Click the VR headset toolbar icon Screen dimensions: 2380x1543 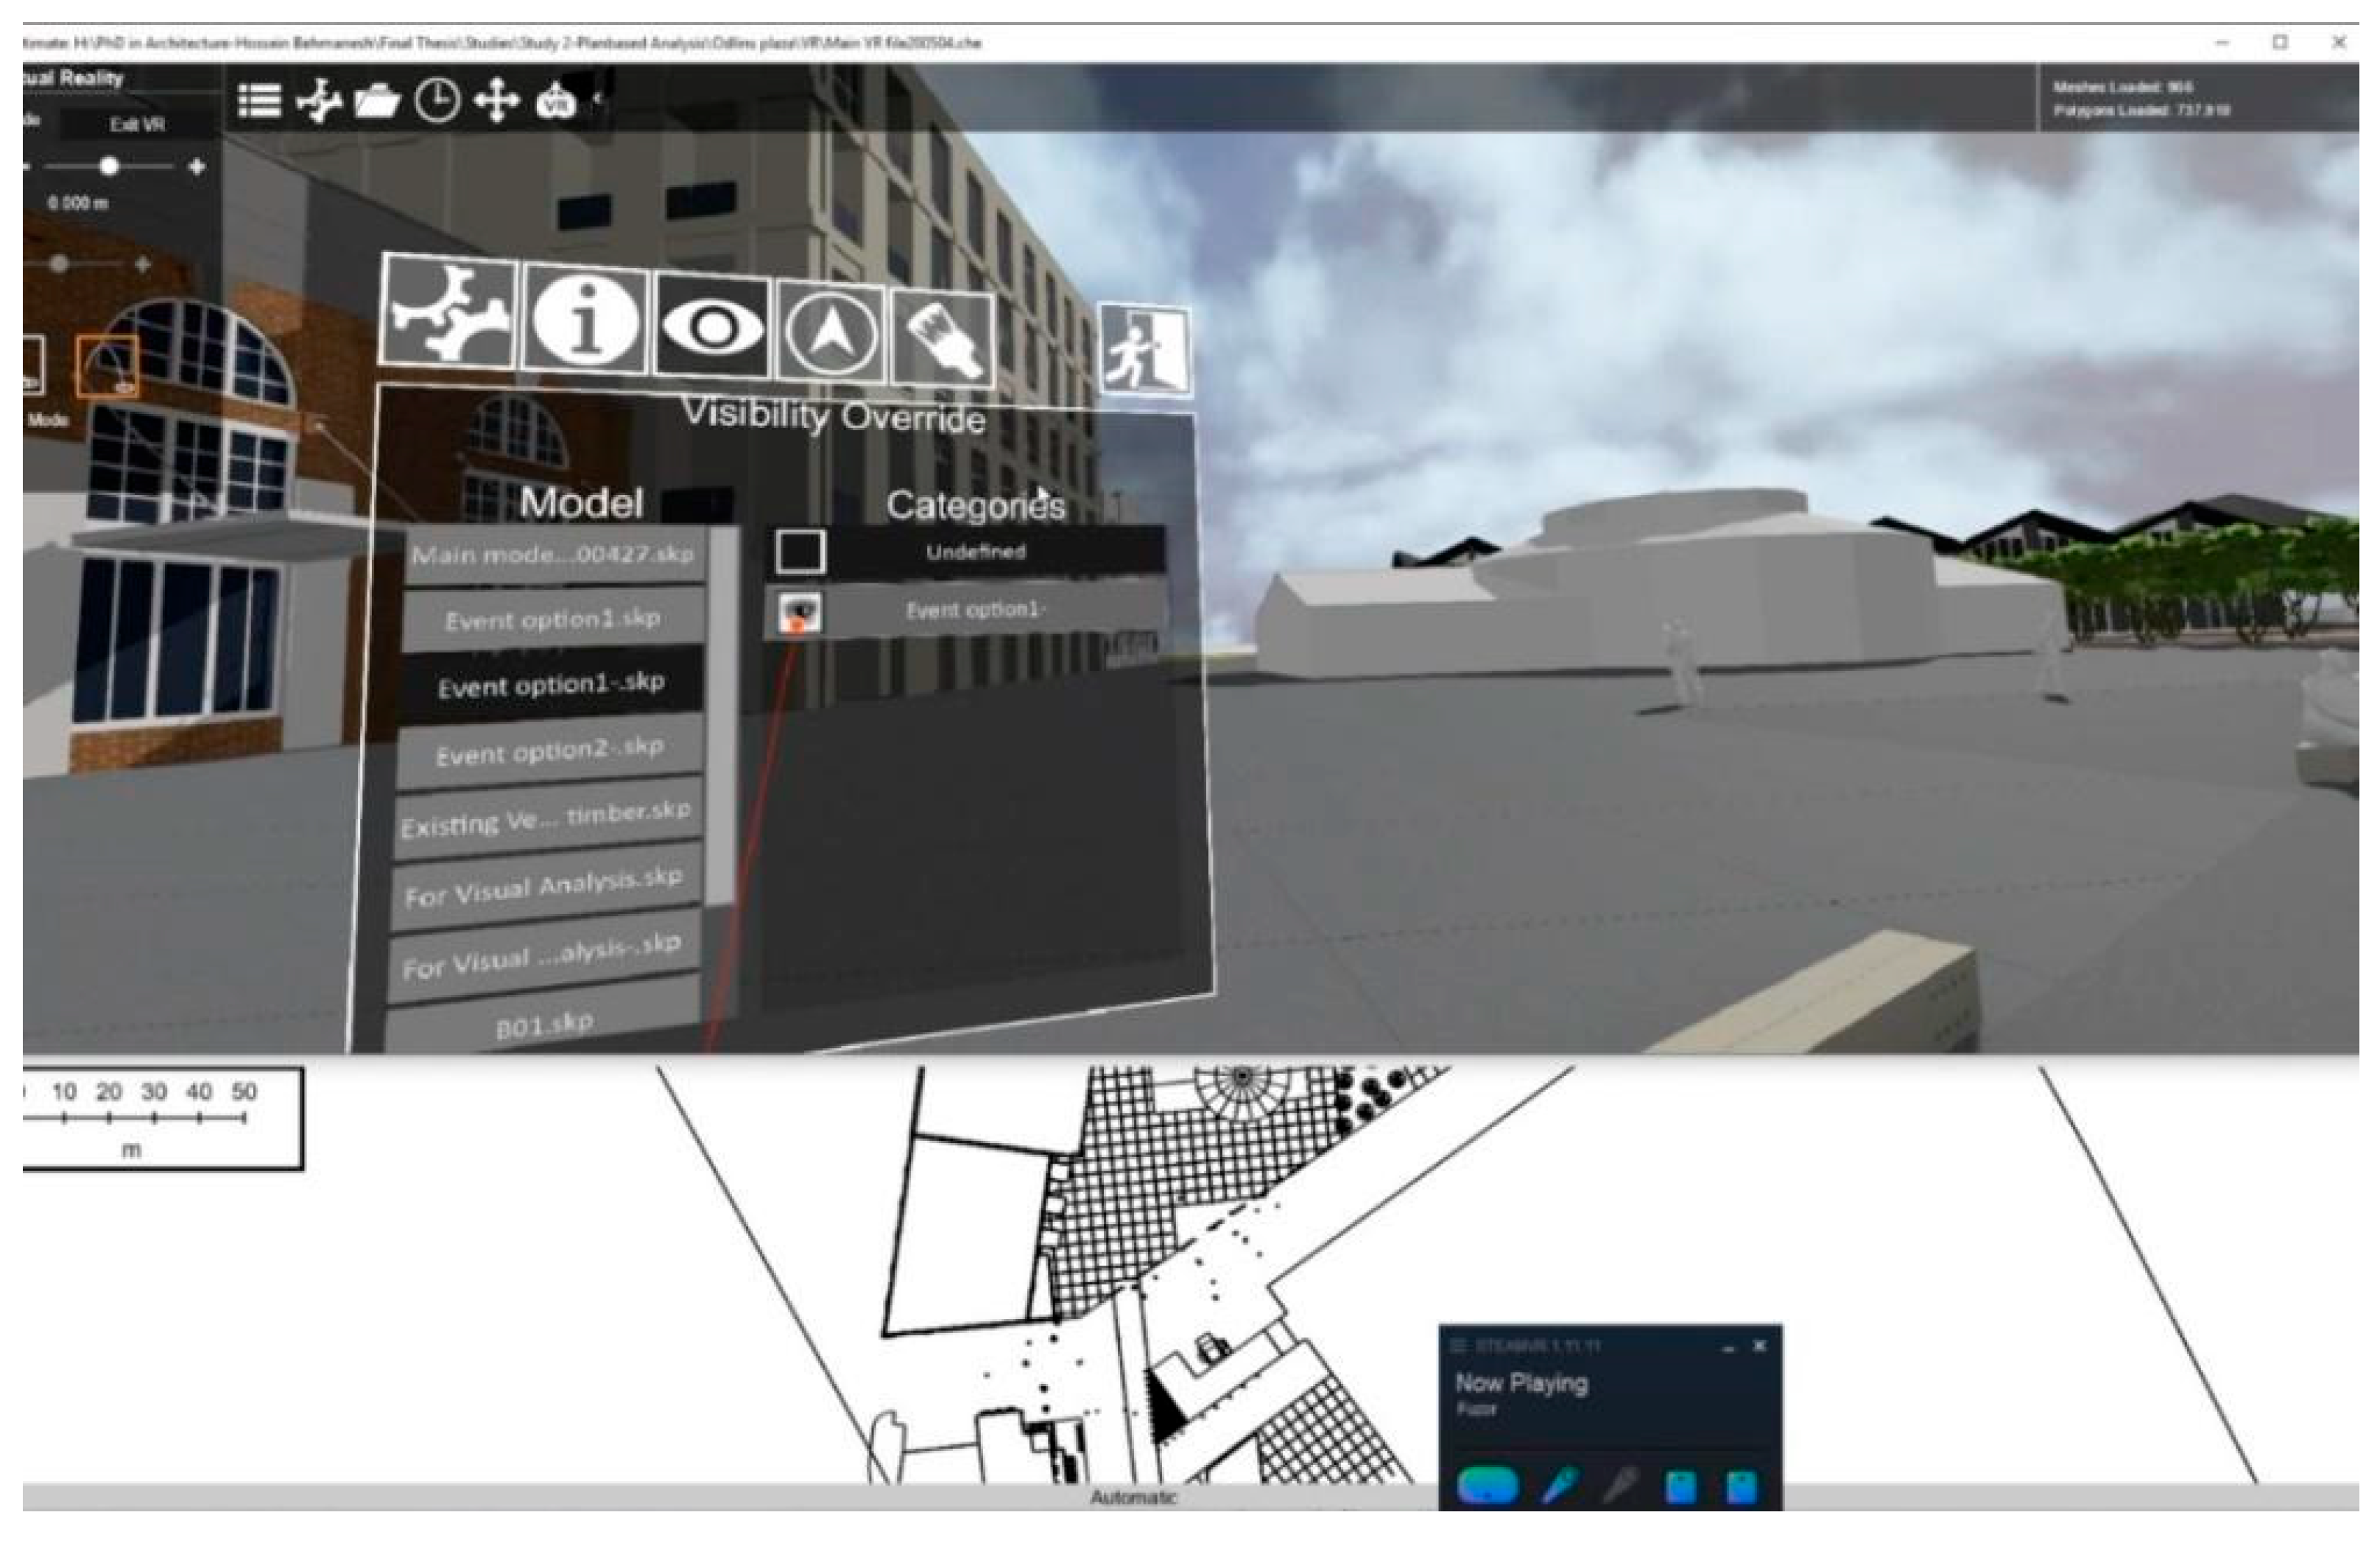pyautogui.click(x=556, y=101)
